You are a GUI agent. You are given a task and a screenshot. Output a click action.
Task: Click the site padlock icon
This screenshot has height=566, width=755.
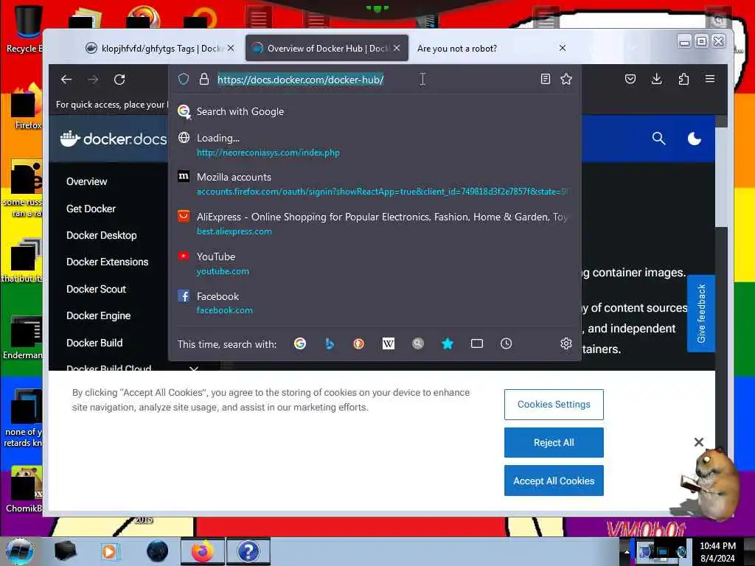pyautogui.click(x=204, y=79)
